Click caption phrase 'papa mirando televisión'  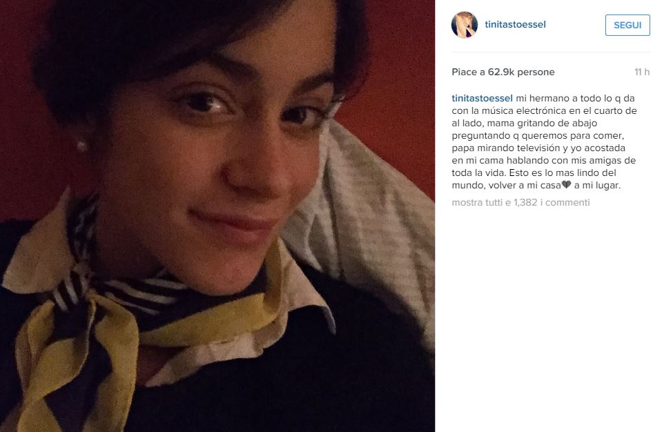pos(506,148)
